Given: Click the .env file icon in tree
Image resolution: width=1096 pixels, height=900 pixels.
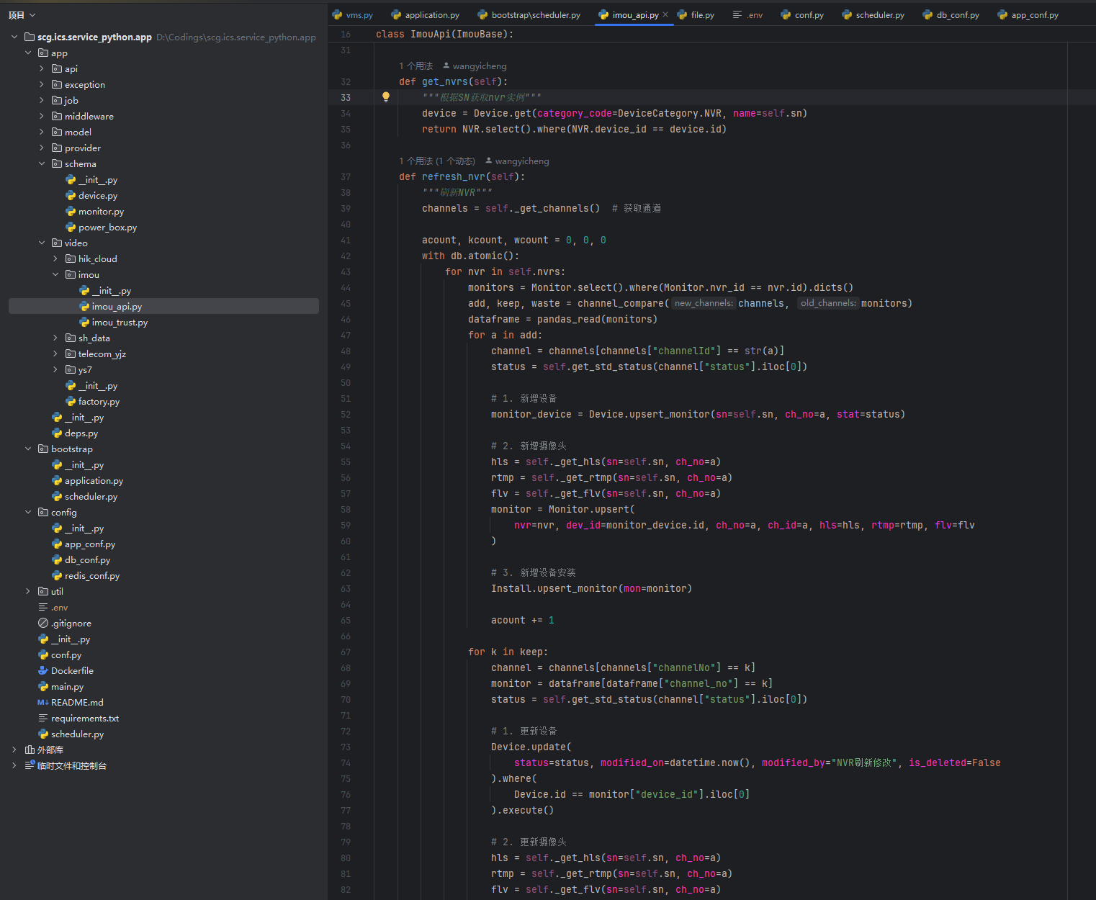Looking at the screenshot, I should click(43, 607).
